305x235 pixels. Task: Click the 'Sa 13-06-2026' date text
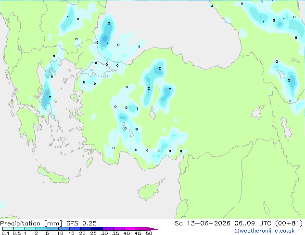203,223
